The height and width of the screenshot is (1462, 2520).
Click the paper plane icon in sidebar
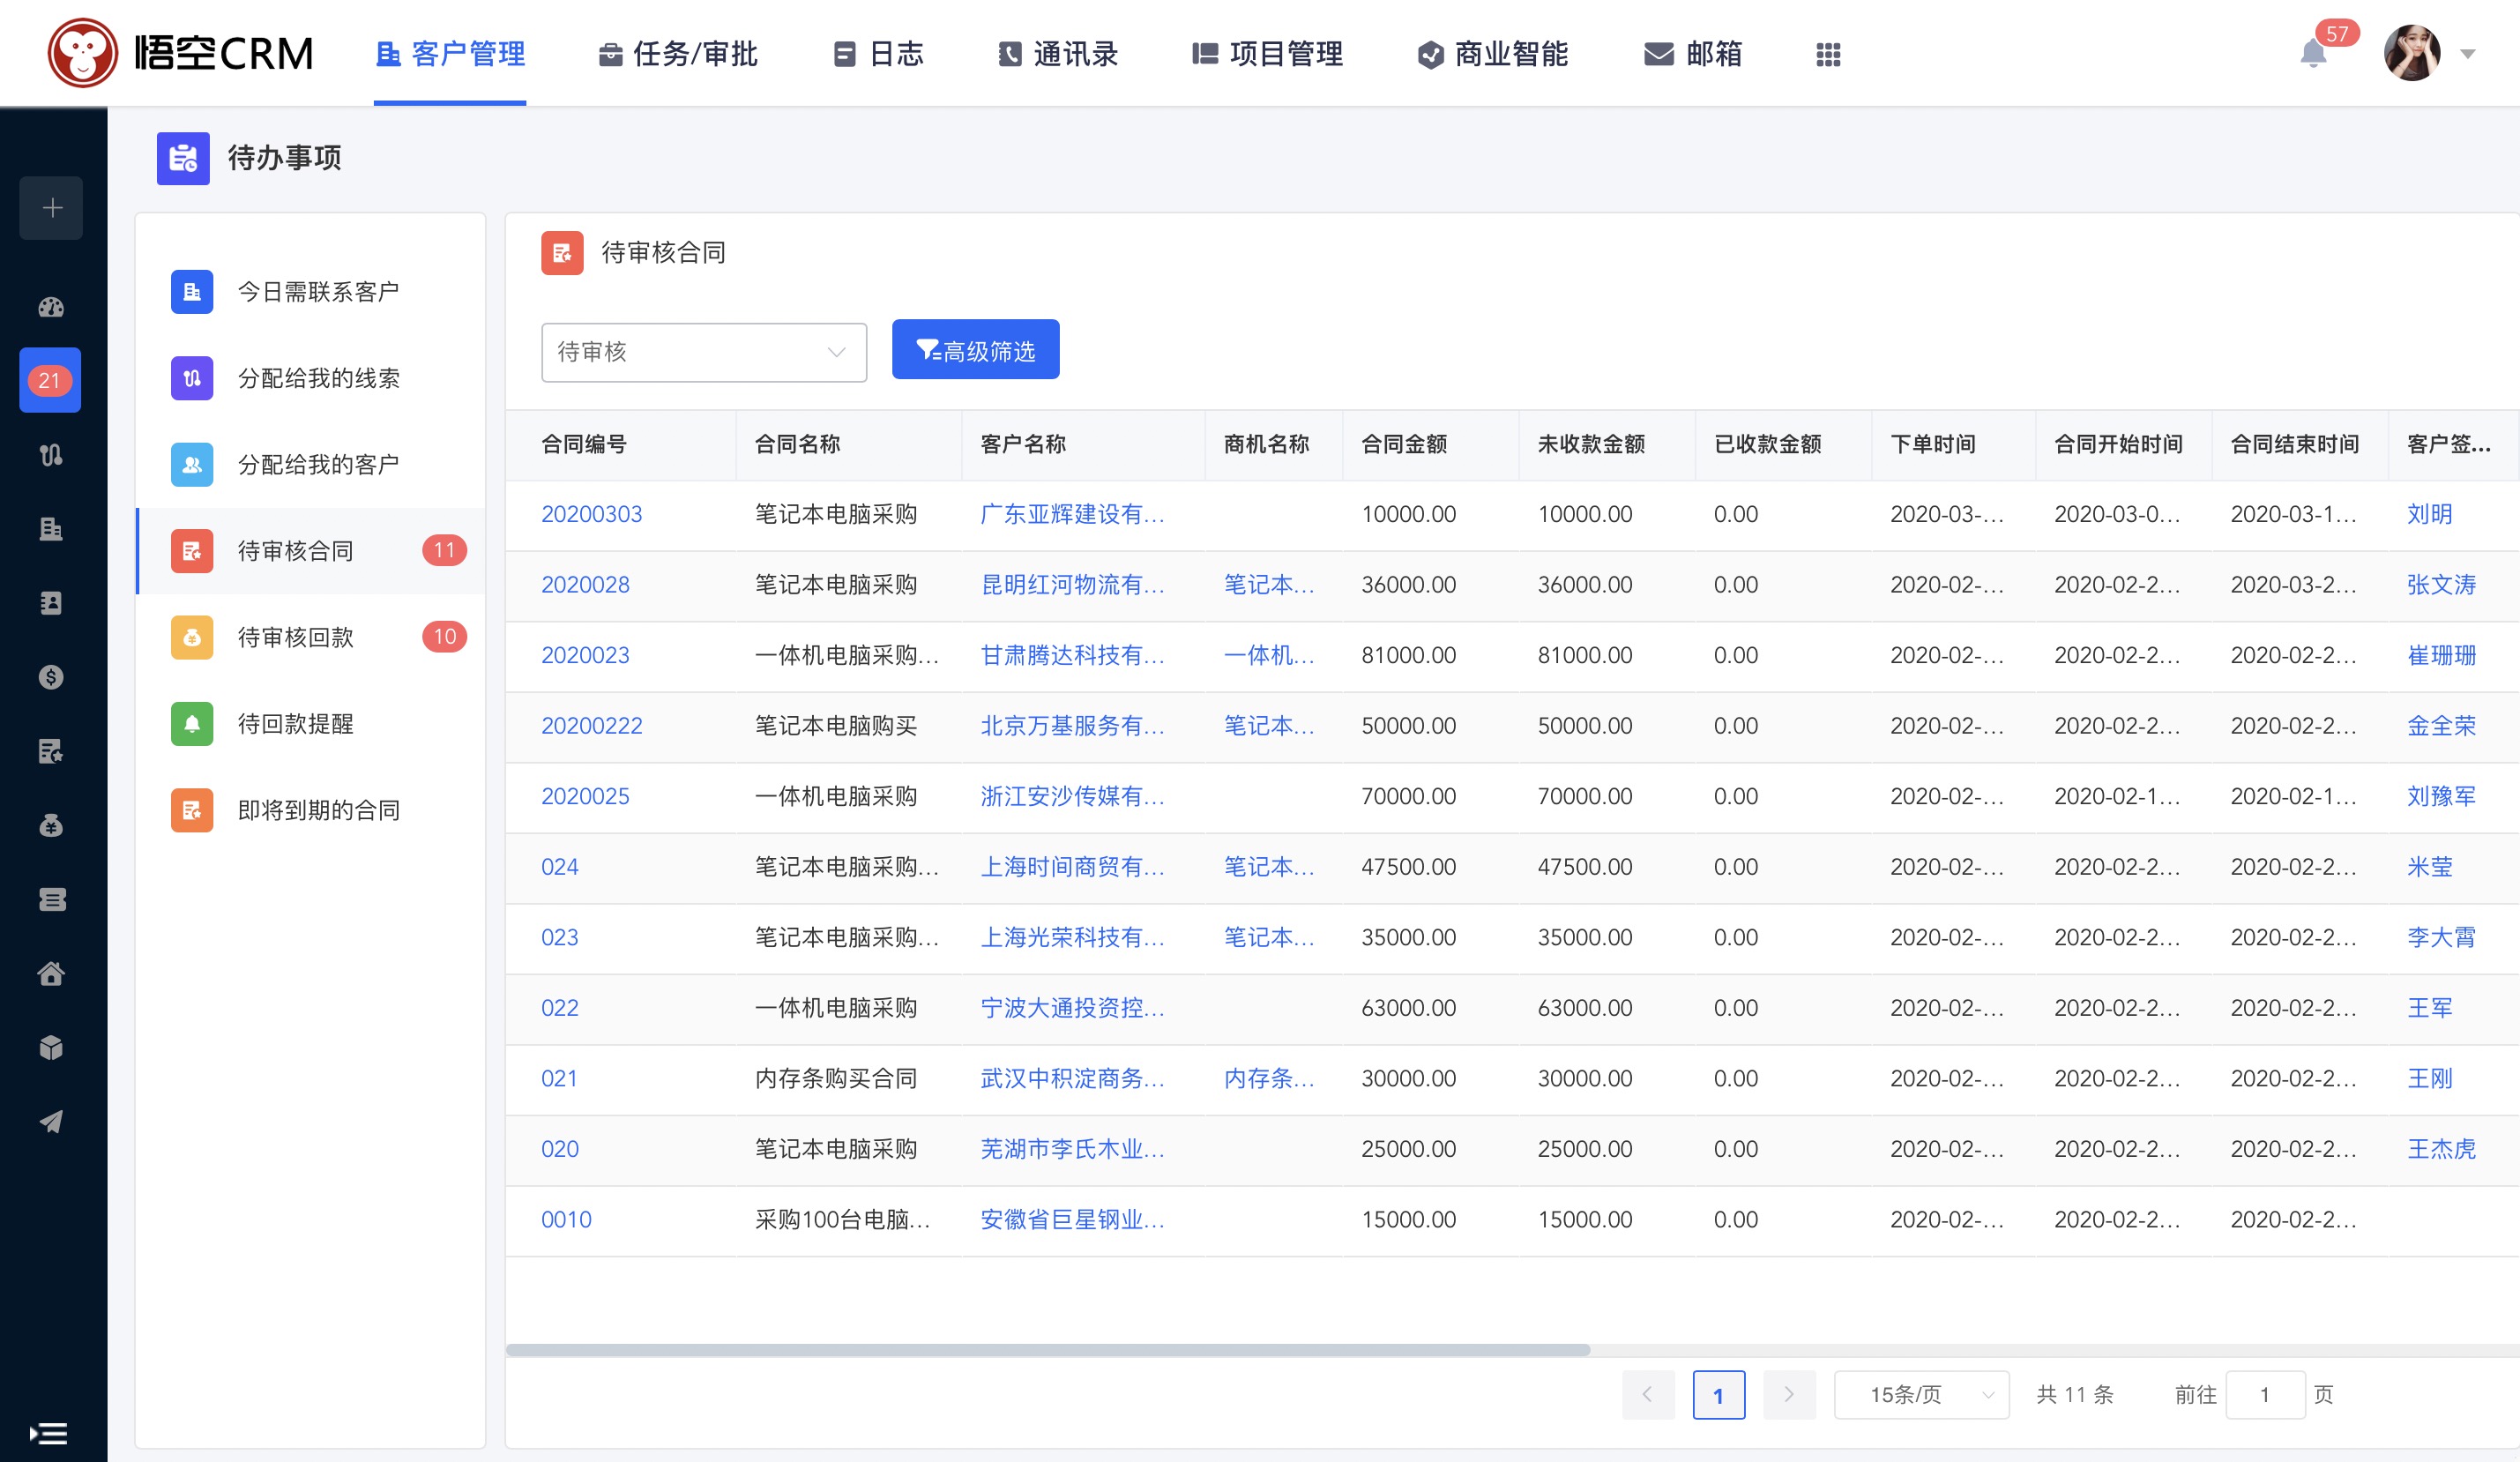tap(51, 1122)
